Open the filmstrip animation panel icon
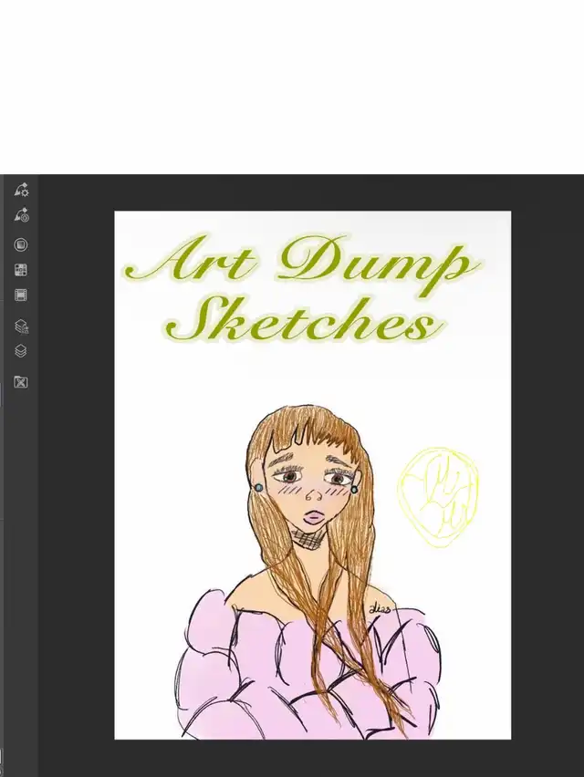Screen dimensions: 584x777 (21, 295)
